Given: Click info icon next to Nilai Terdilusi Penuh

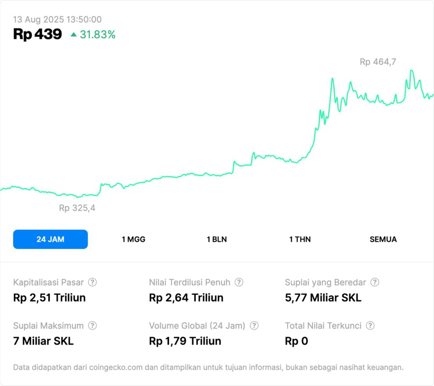Looking at the screenshot, I should (239, 282).
